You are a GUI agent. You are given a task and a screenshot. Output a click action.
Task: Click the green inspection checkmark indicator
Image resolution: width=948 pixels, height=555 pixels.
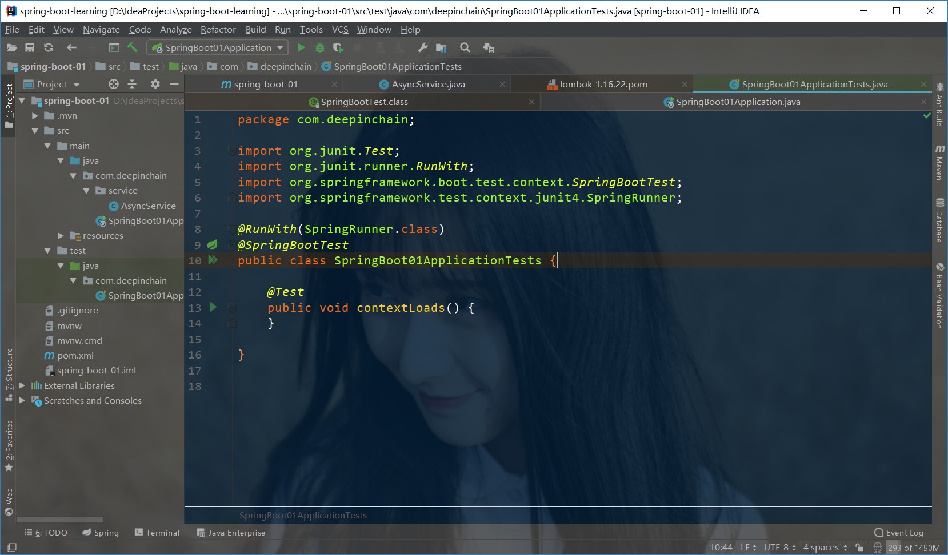[927, 116]
